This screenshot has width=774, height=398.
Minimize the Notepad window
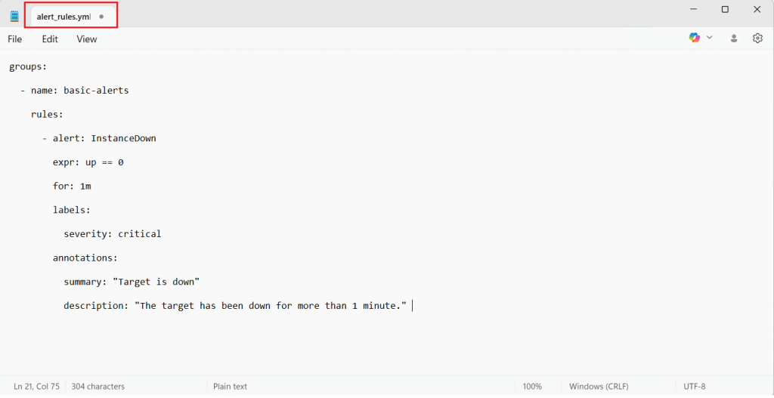693,10
